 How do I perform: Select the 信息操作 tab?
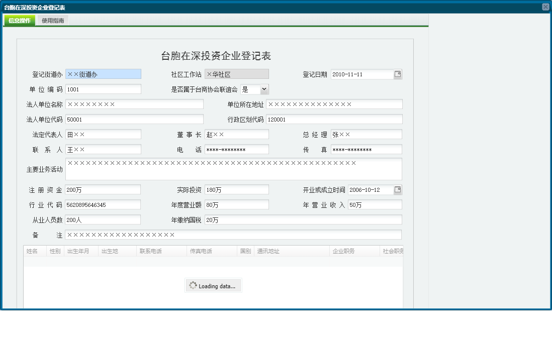[18, 21]
